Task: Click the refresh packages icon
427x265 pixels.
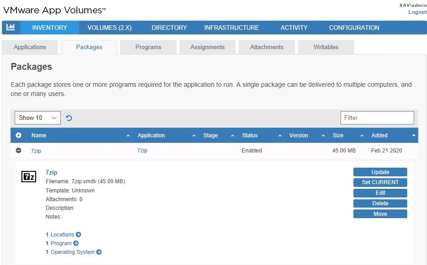Action: 69,118
